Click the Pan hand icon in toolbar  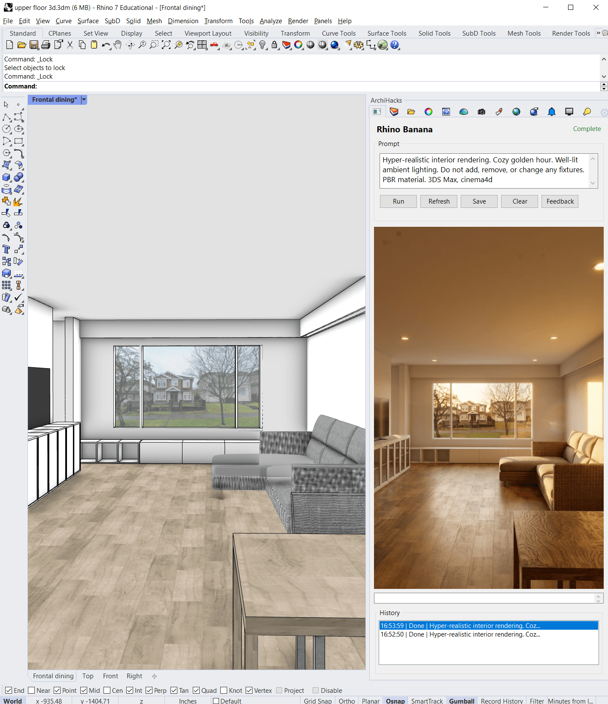pyautogui.click(x=118, y=45)
